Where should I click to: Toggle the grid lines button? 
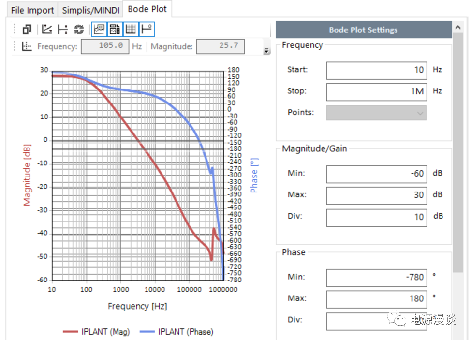coord(131,30)
